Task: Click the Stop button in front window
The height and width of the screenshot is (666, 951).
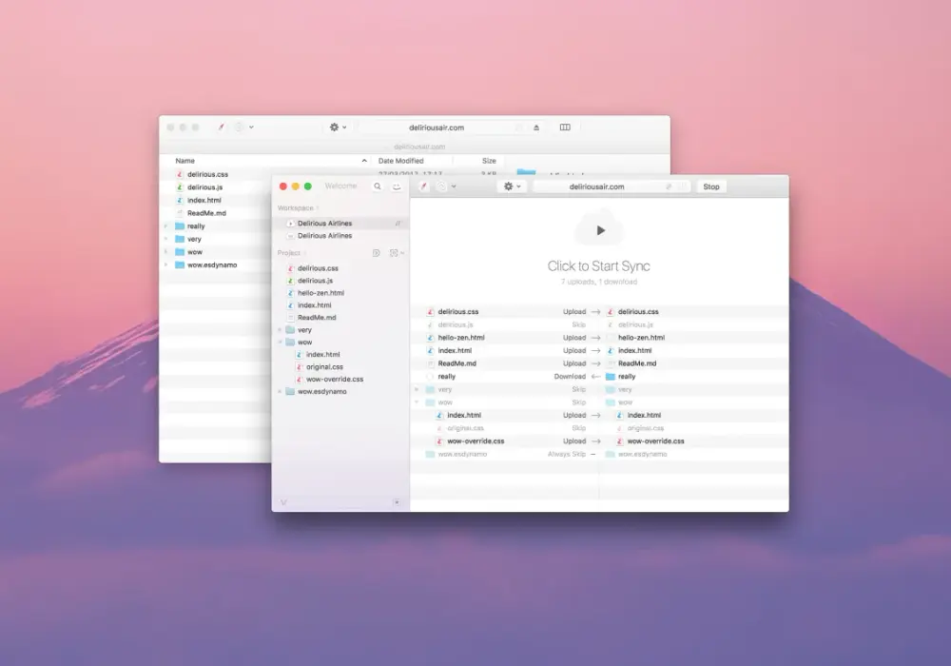Action: tap(710, 186)
